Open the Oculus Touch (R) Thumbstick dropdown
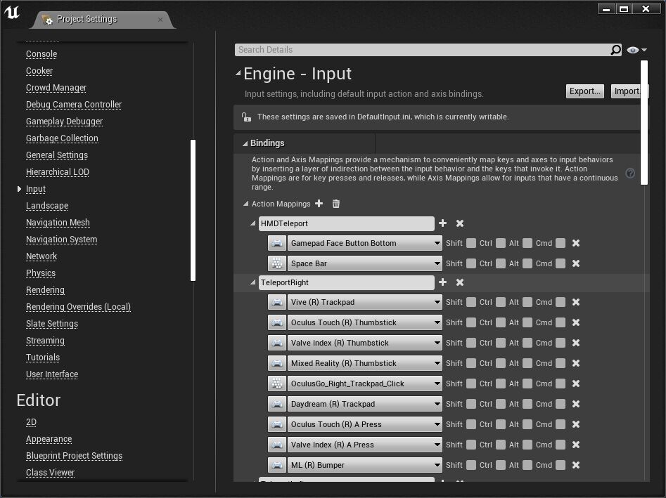This screenshot has height=498, width=666. click(x=364, y=322)
